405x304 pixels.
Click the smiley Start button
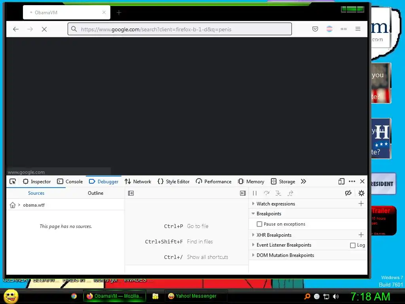pyautogui.click(x=11, y=296)
